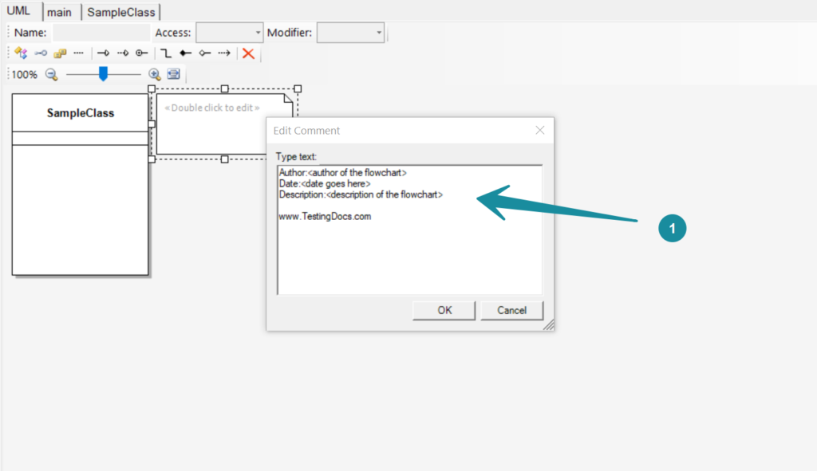Image resolution: width=817 pixels, height=471 pixels.
Task: Select the class diagram creation tool
Action: pos(21,53)
